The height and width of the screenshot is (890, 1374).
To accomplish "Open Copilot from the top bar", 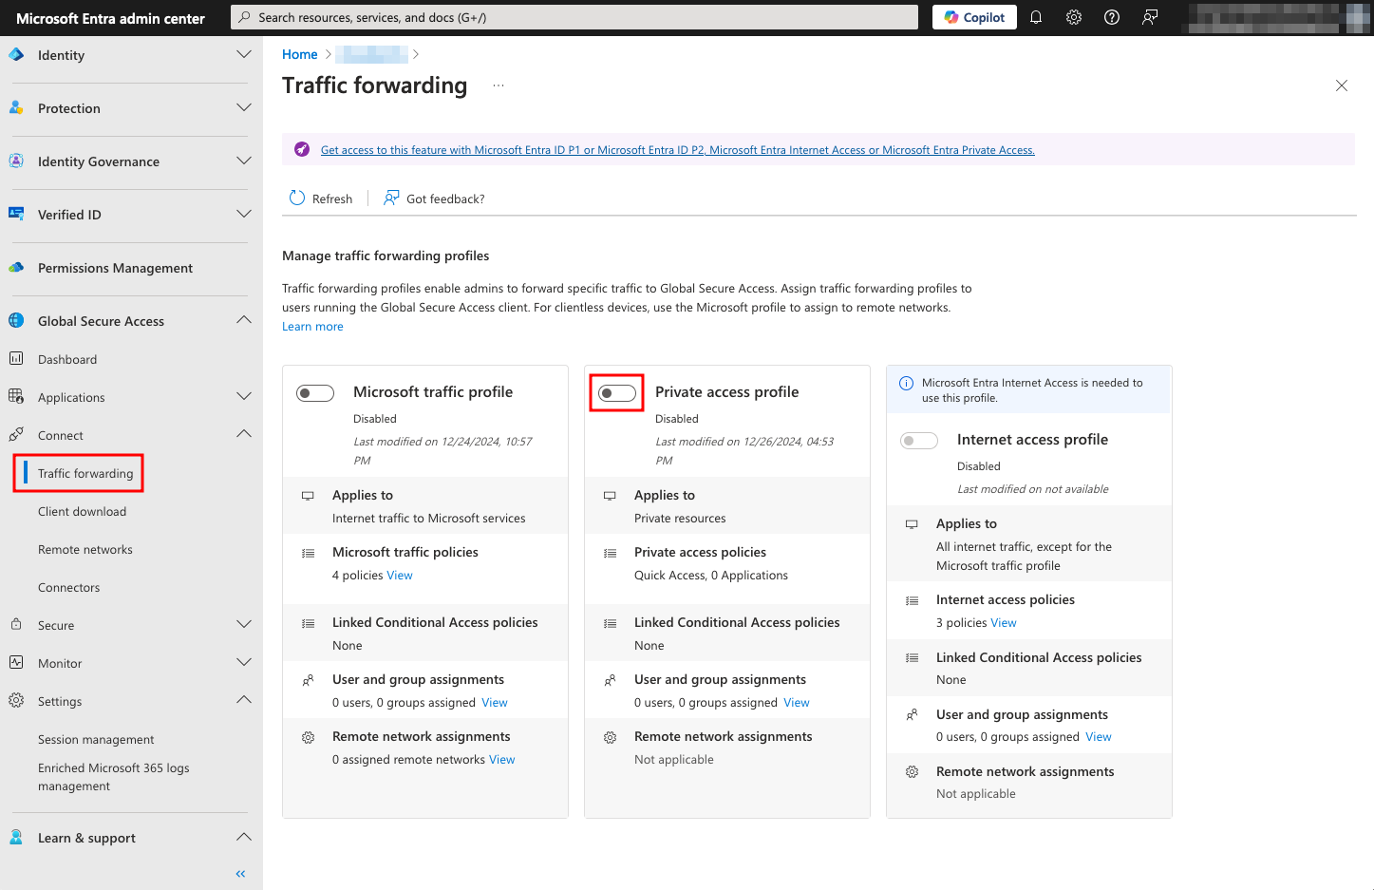I will [973, 16].
